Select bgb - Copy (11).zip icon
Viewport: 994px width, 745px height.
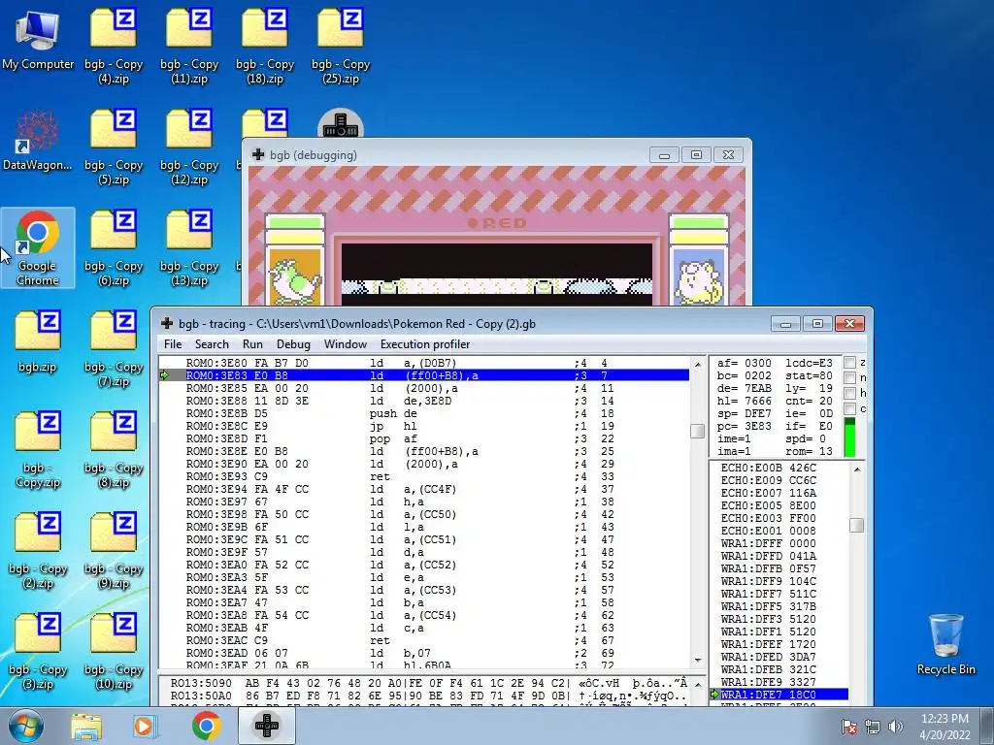[x=189, y=46]
